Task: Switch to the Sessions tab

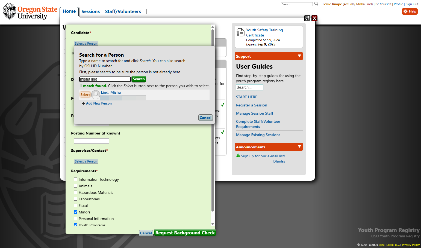Action: point(91,11)
